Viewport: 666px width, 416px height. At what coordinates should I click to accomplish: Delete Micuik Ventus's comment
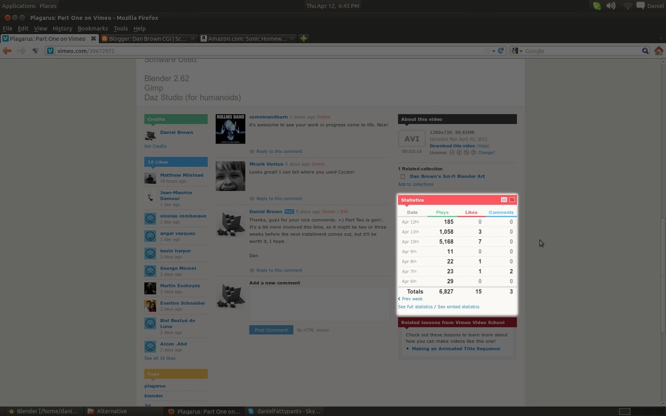click(318, 164)
